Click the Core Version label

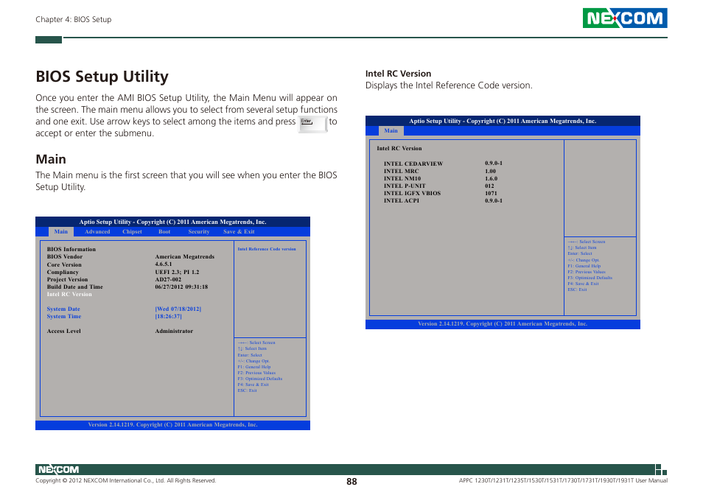(64, 264)
